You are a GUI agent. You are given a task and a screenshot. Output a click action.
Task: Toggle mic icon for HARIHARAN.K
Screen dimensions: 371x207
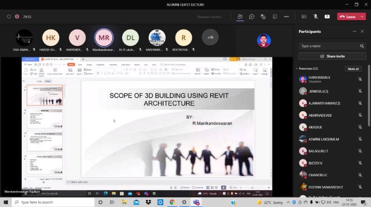click(360, 79)
